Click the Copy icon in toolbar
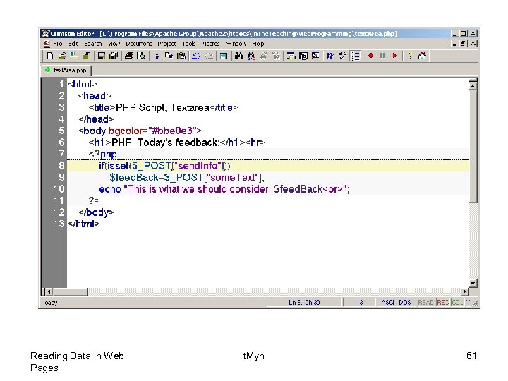Screen dimensions: 508x381 [169, 56]
